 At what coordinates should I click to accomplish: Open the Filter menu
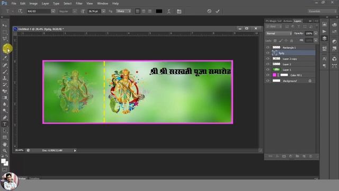[x=79, y=4]
